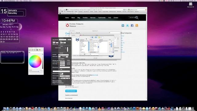The image size is (197, 111).
Task: Go forward in the System Preferences window
Action: [73, 33]
